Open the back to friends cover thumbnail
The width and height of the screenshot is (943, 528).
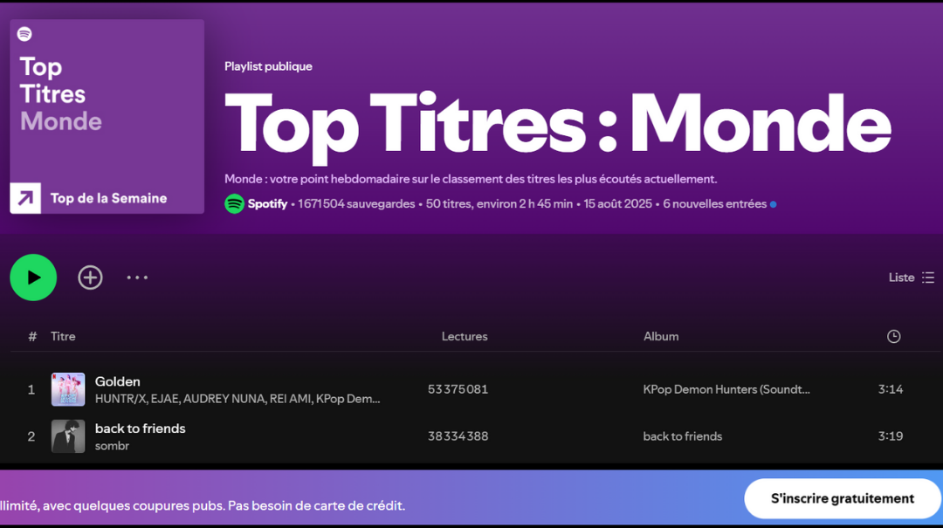click(x=68, y=436)
